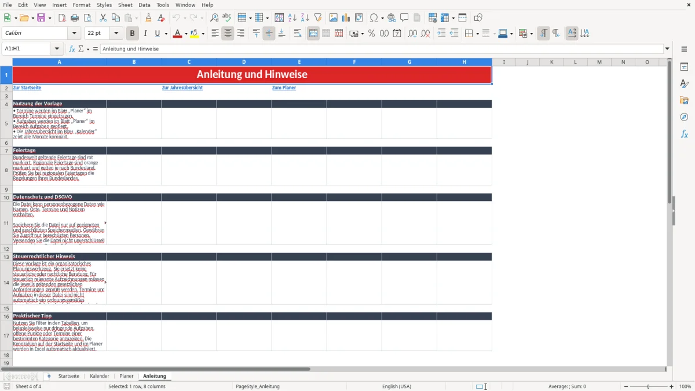Open the Format menu
This screenshot has width=695, height=391.
(x=81, y=5)
